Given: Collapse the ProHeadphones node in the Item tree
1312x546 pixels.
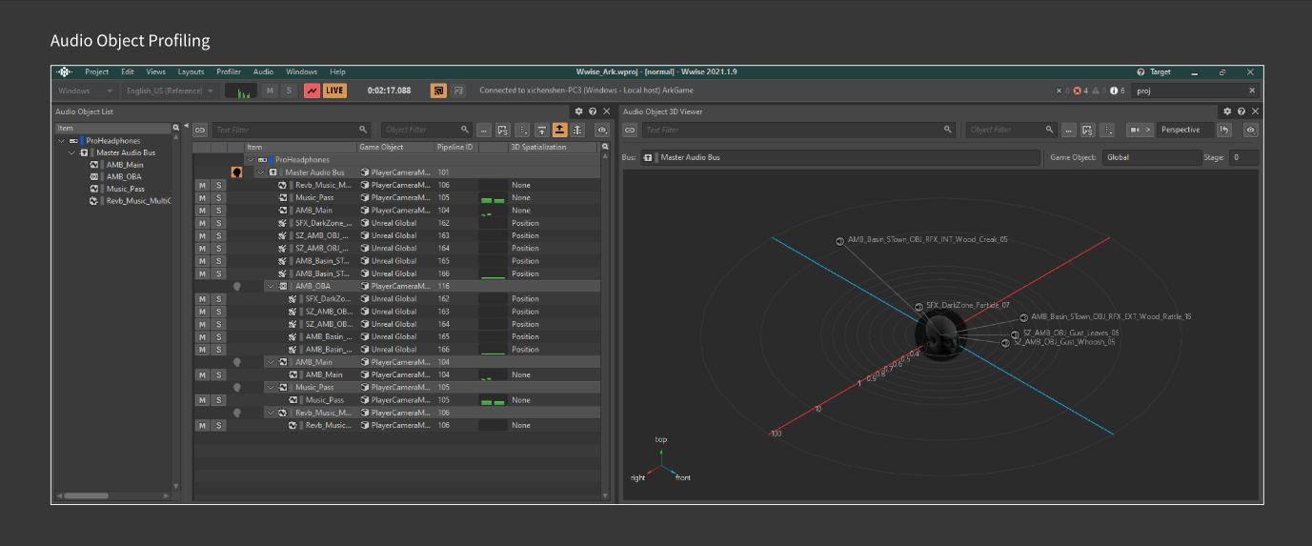Looking at the screenshot, I should (62, 141).
